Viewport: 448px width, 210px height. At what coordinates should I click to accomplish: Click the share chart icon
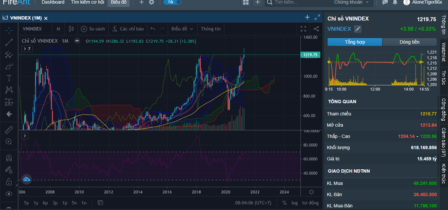tap(316, 29)
